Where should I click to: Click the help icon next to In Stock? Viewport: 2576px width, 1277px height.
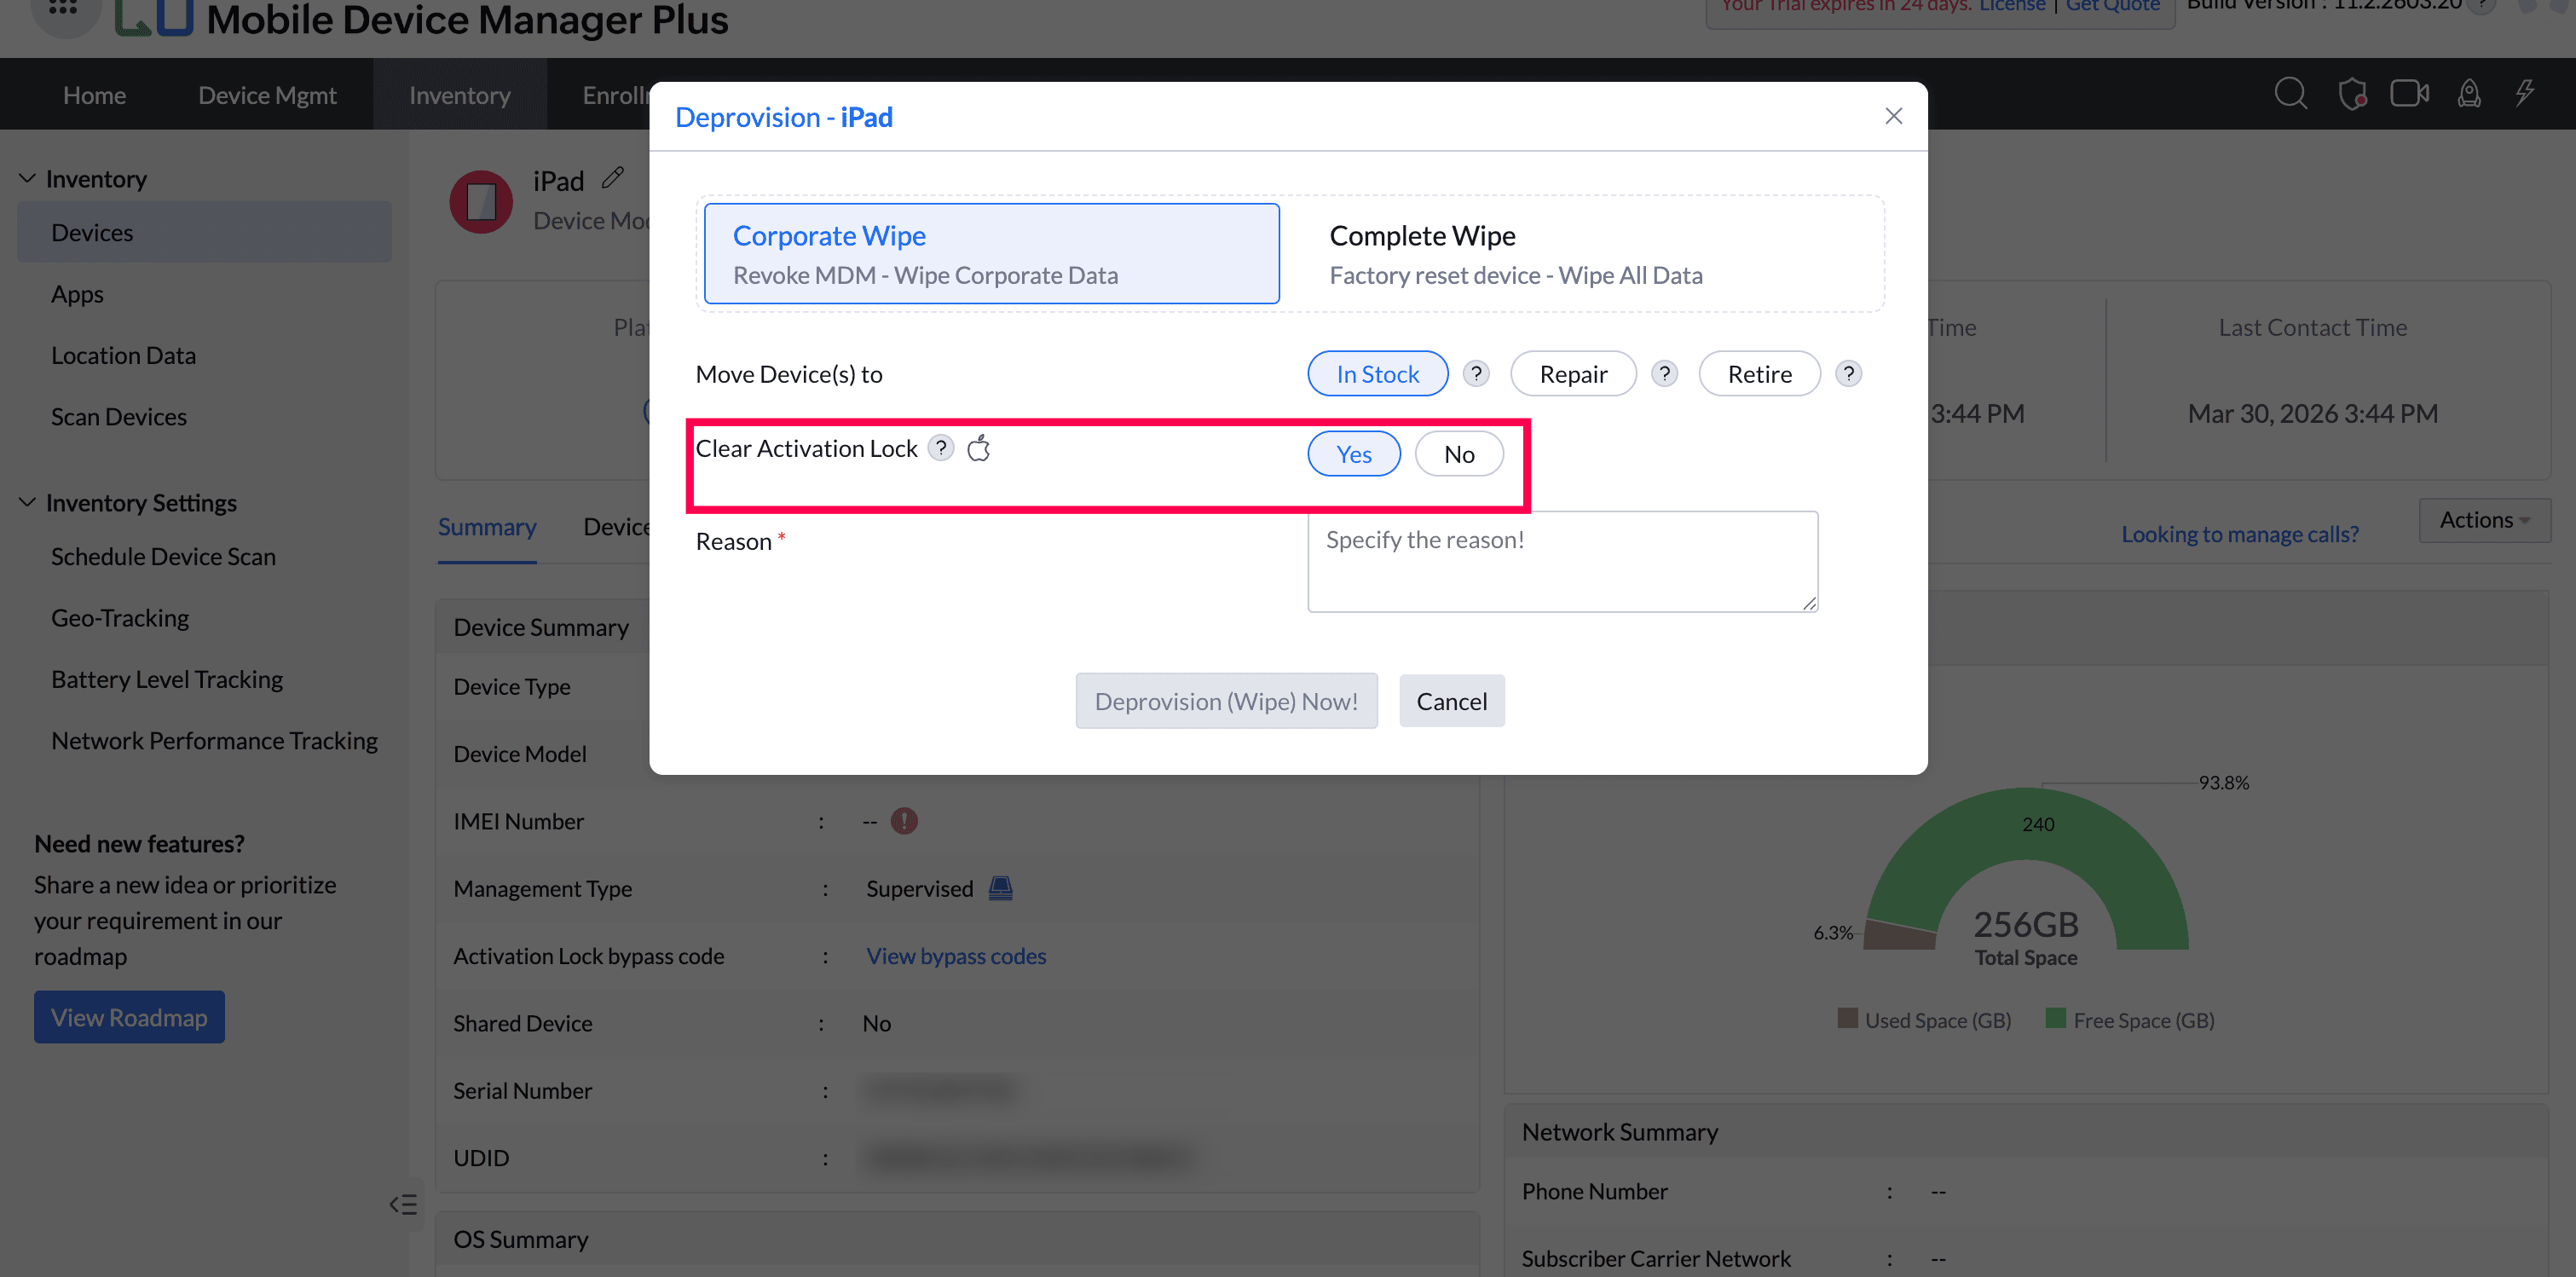(x=1475, y=374)
